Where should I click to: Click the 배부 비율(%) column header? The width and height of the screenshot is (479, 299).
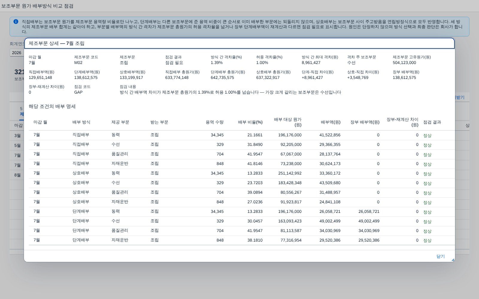pos(250,122)
